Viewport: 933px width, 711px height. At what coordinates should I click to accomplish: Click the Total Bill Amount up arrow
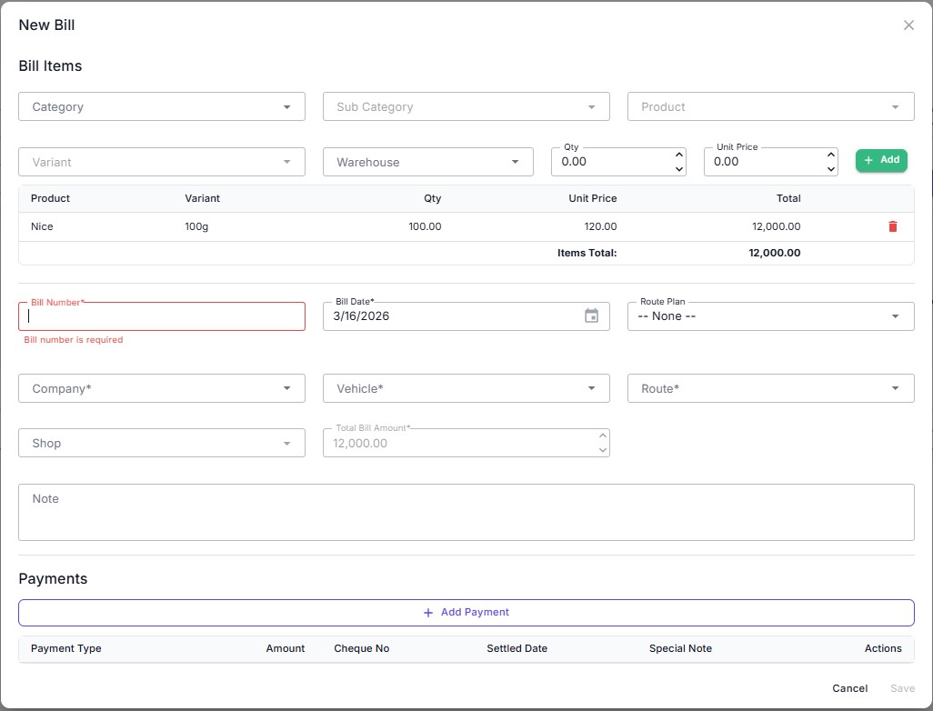click(601, 436)
